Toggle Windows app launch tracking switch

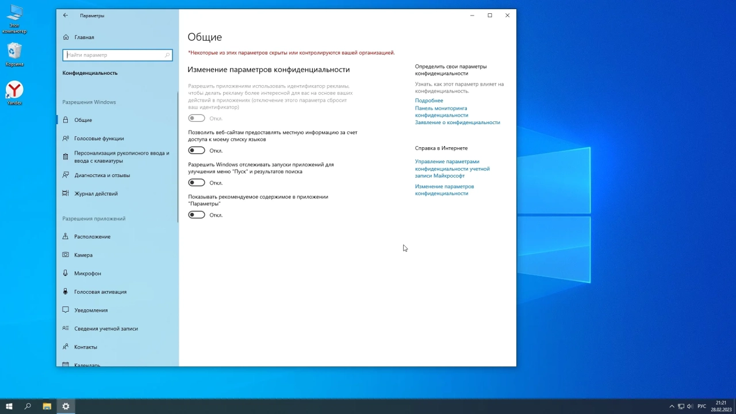click(197, 183)
